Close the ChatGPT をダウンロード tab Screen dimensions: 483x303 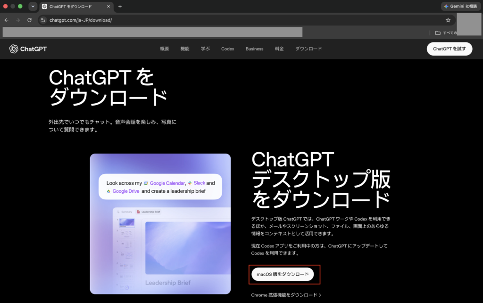click(x=108, y=6)
